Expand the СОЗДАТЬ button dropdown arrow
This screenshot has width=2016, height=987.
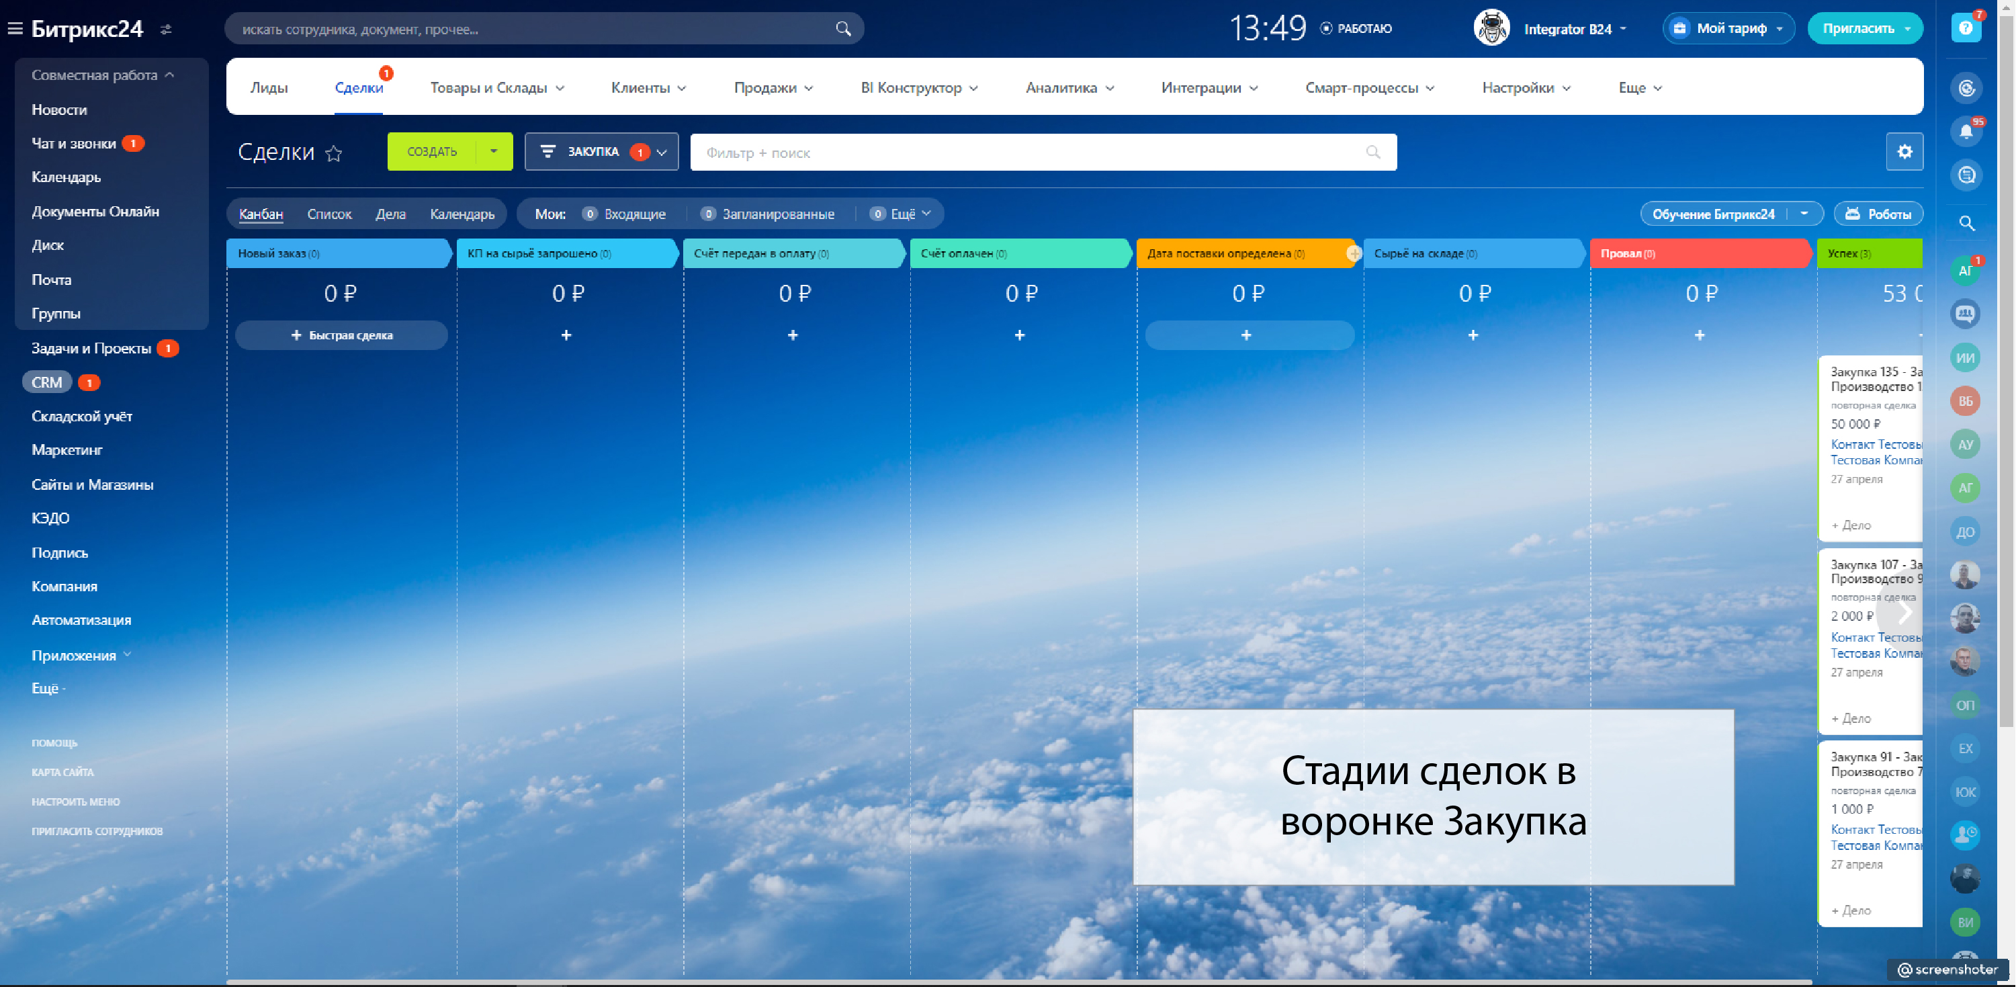coord(494,151)
